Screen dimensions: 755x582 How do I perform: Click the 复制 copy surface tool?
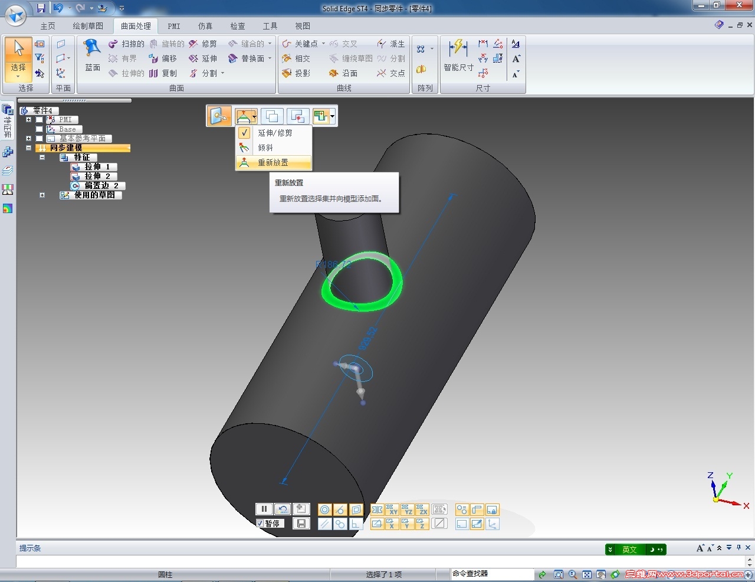163,73
